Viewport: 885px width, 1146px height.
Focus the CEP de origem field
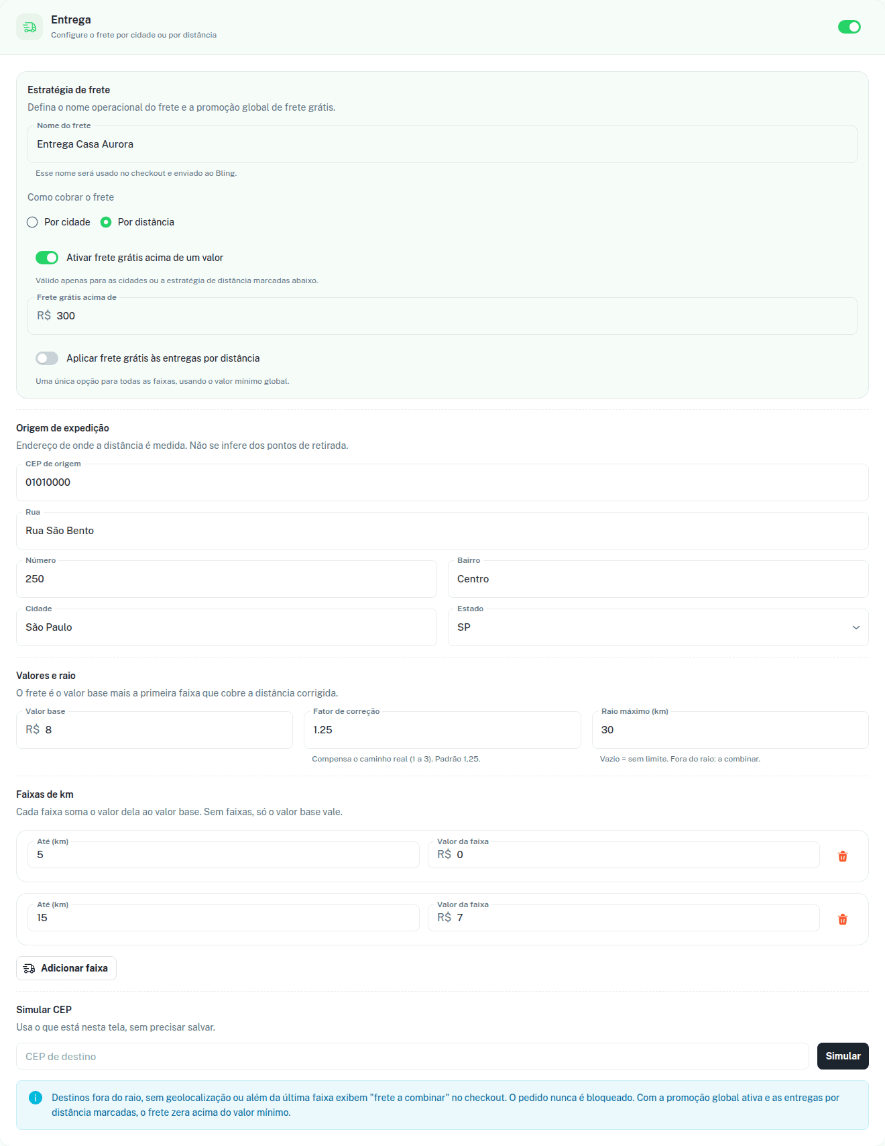click(x=442, y=482)
